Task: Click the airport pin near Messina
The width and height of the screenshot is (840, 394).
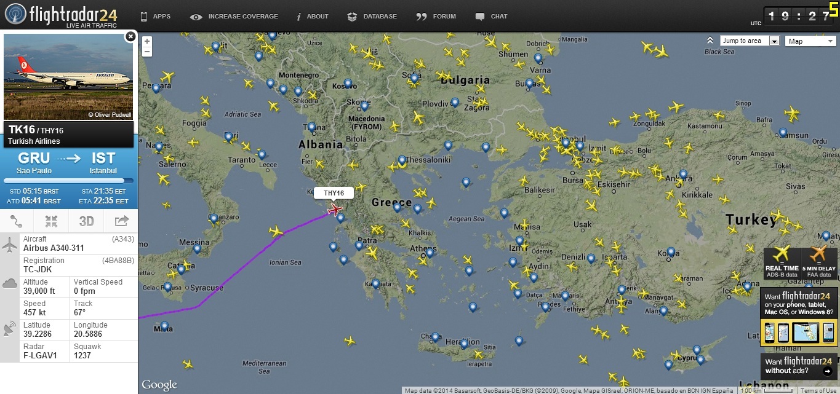Action: point(197,248)
